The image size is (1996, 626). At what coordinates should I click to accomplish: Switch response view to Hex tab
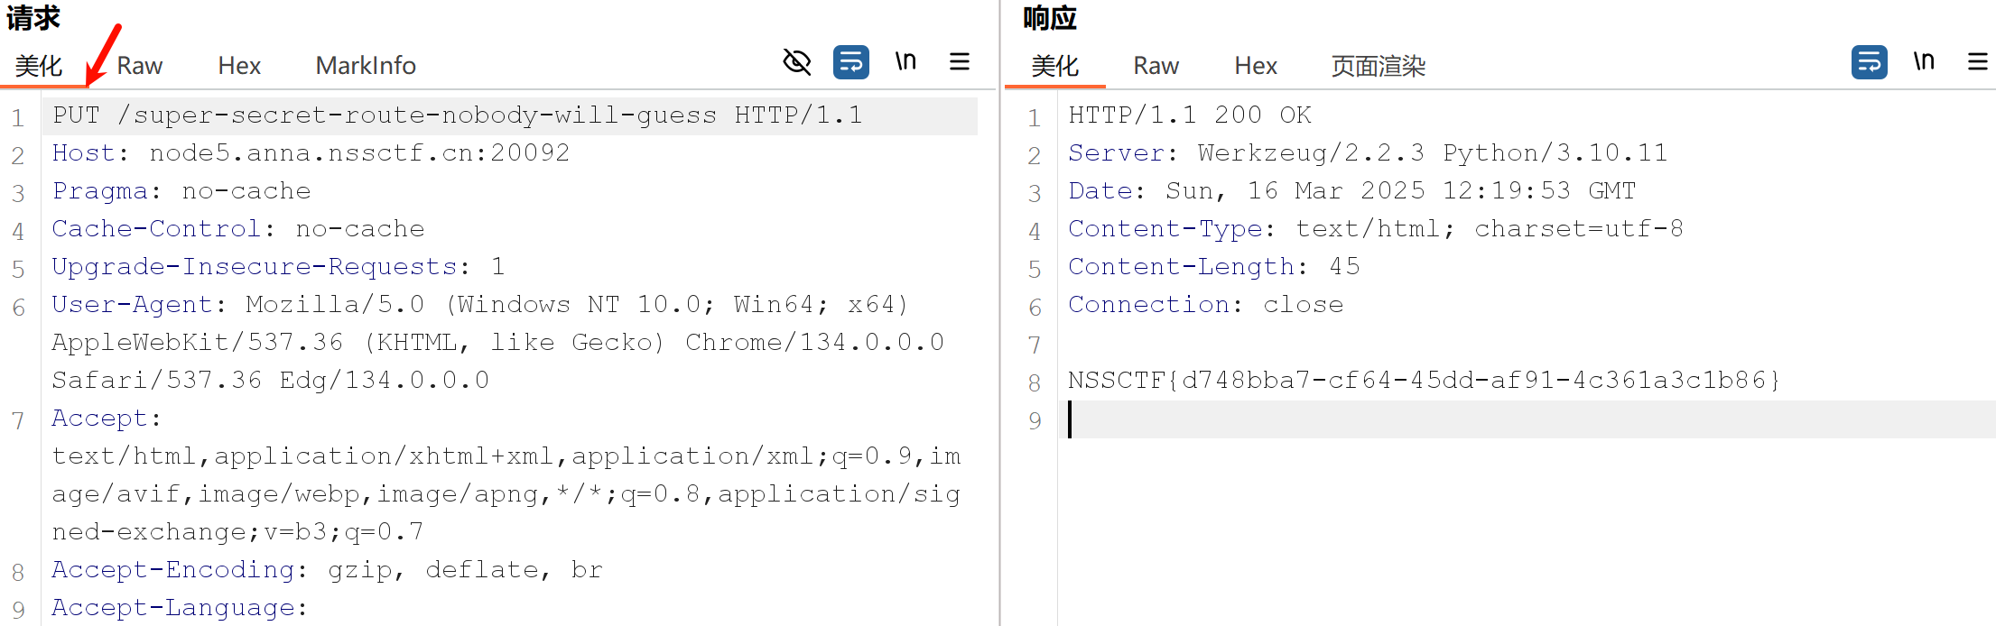pyautogui.click(x=1256, y=66)
